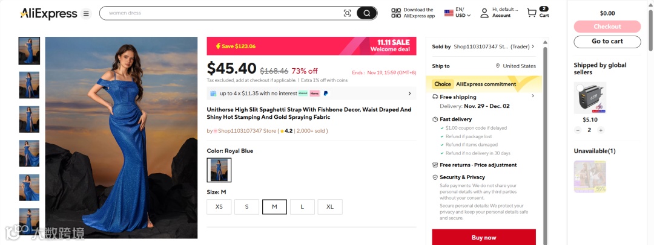Click the image search camera icon
Viewport: 654px width, 245px height.
[x=347, y=13]
